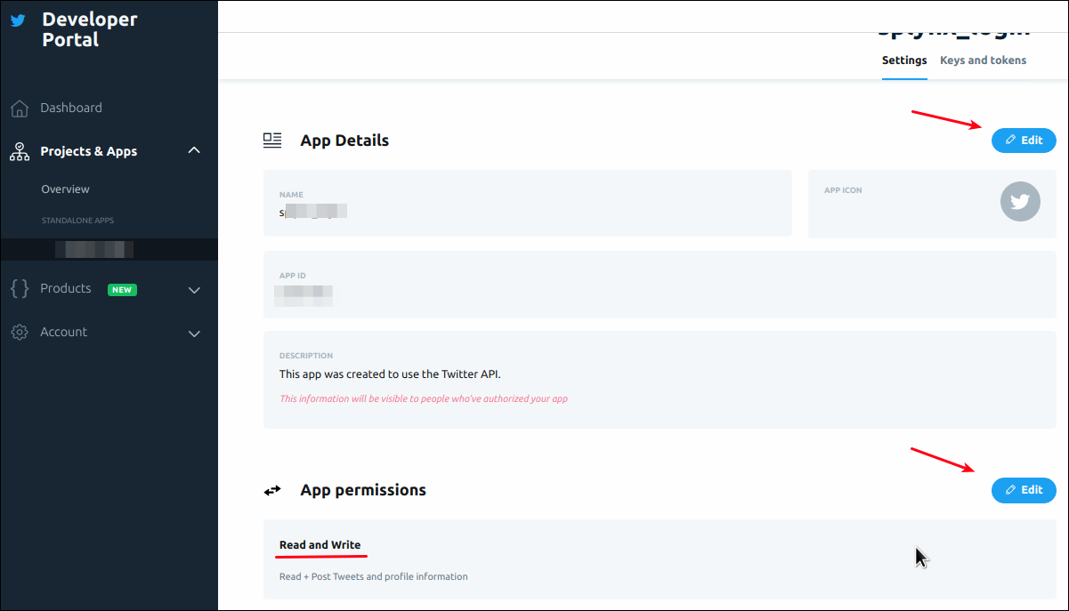Image resolution: width=1069 pixels, height=611 pixels.
Task: Open the Keys and tokens tab
Action: (x=983, y=60)
